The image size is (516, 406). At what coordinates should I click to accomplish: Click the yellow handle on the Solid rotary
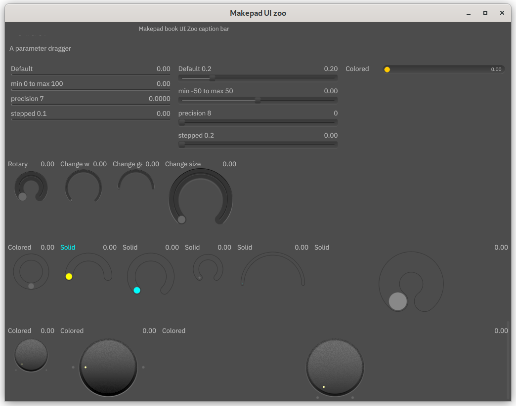point(69,276)
